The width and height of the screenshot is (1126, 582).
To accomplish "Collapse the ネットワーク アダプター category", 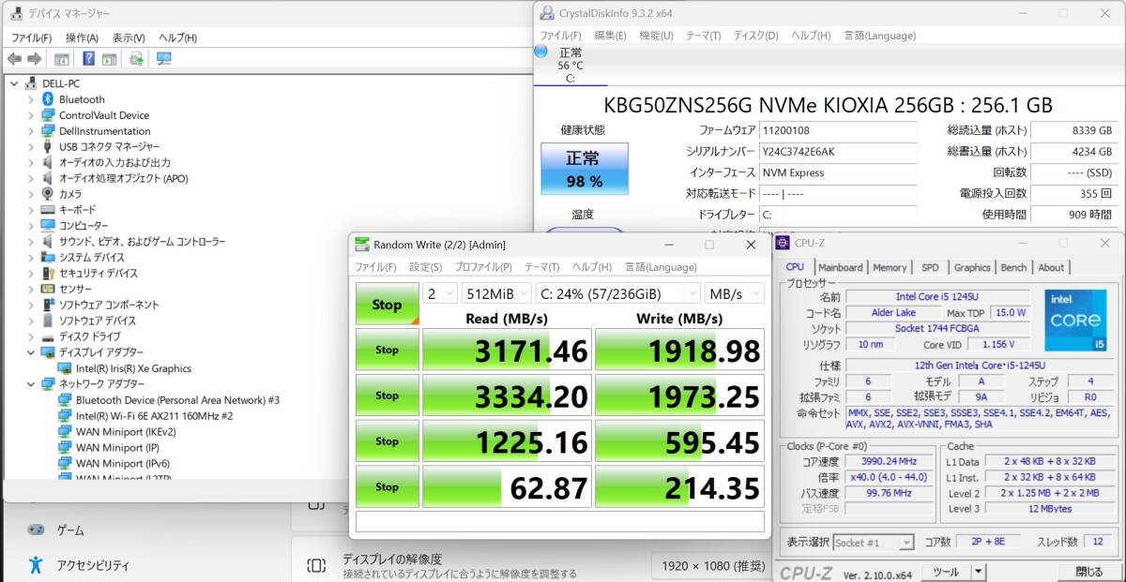I will [31, 384].
